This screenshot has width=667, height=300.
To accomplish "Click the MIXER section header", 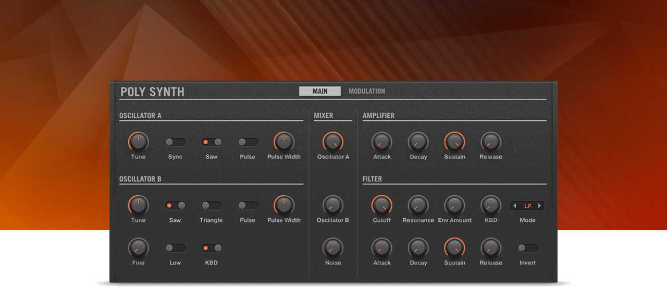I will point(324,116).
